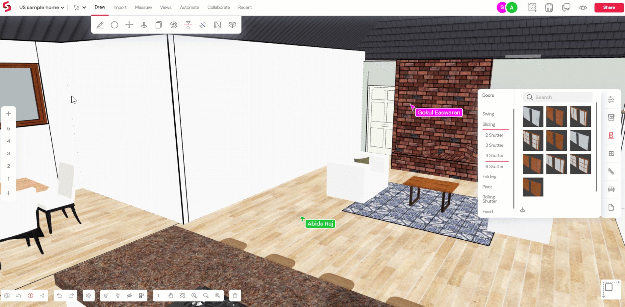Expand the selection tool chevron
This screenshot has width=625, height=307.
(84, 7)
